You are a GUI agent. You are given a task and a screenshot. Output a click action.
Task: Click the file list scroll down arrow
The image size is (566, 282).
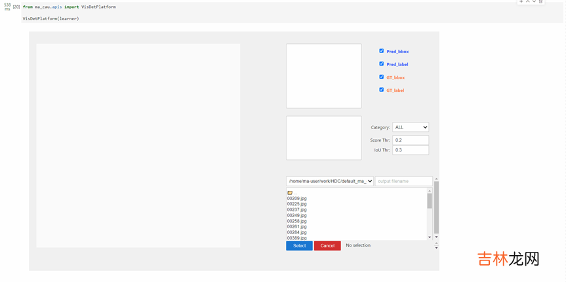click(430, 237)
